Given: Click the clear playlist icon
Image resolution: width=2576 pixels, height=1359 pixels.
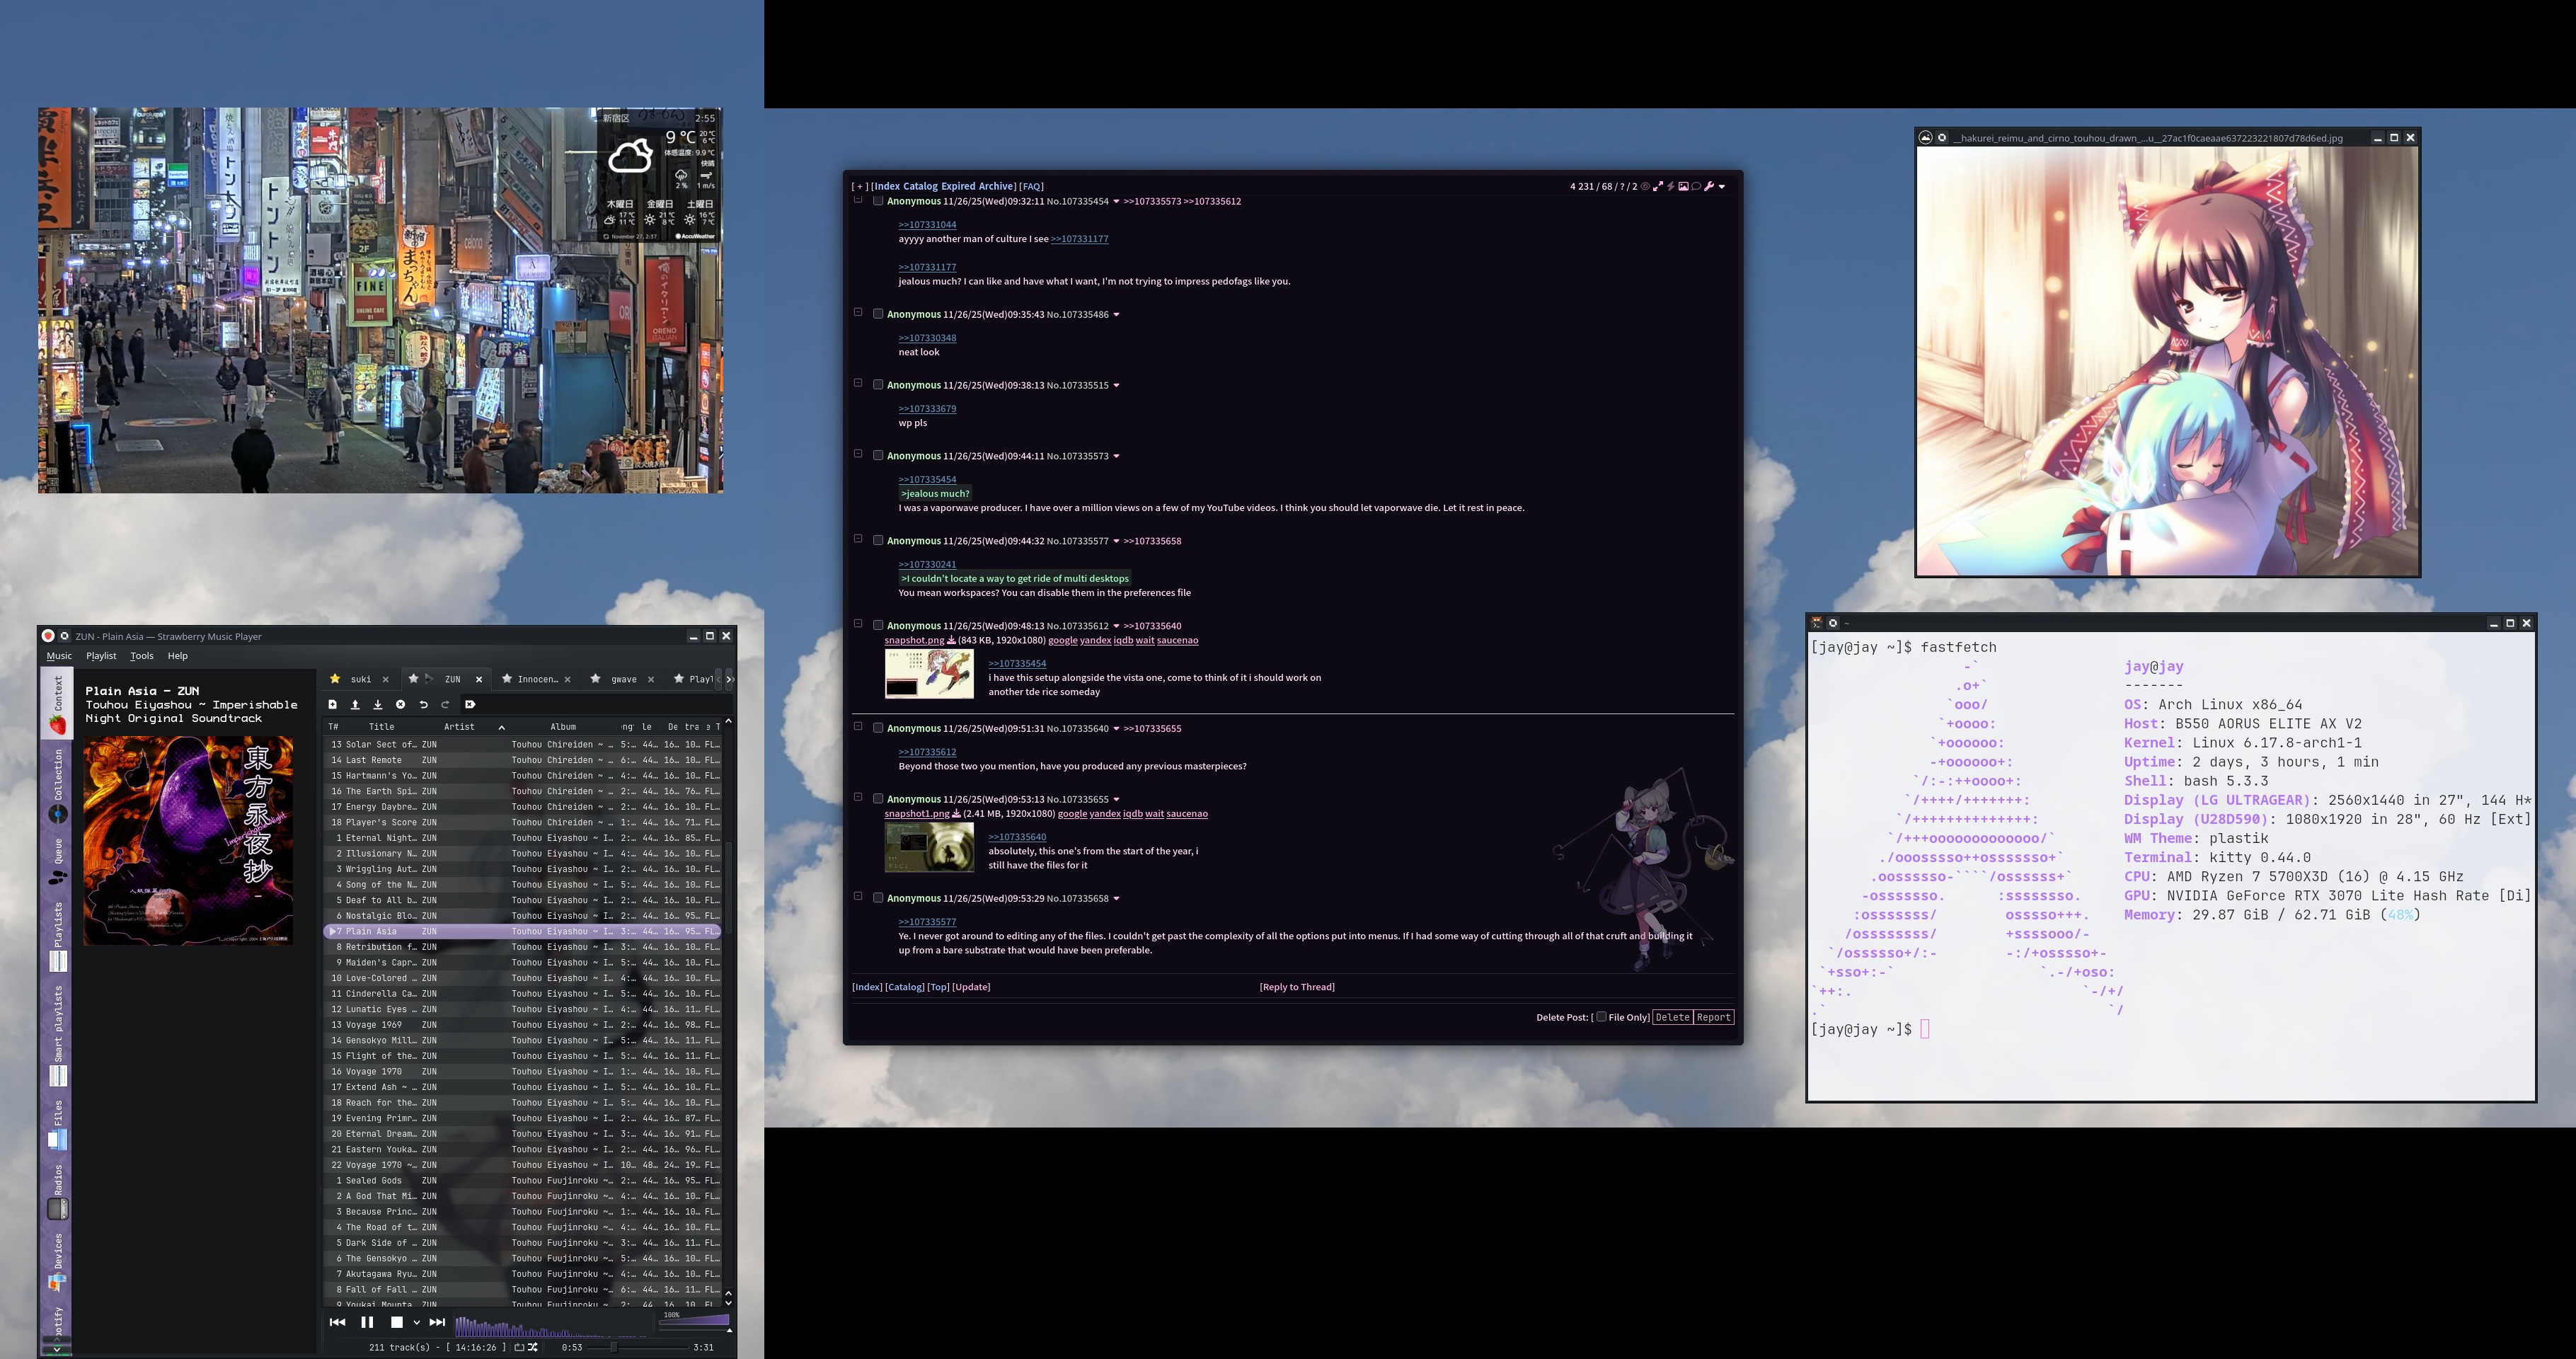Looking at the screenshot, I should click(400, 704).
